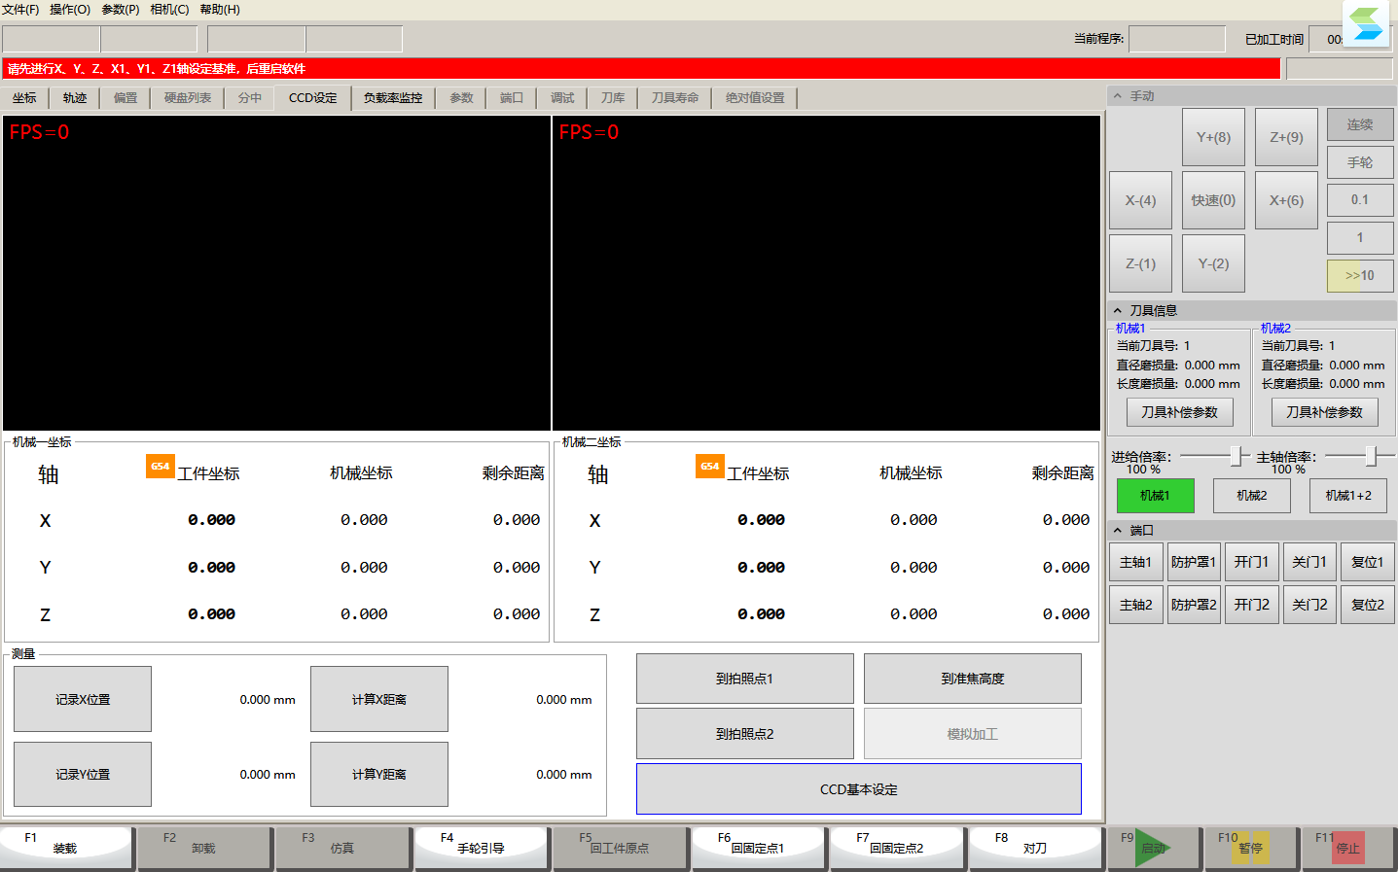Collapse the 刀具信息 section
Image resolution: width=1398 pixels, height=872 pixels.
[x=1118, y=311]
